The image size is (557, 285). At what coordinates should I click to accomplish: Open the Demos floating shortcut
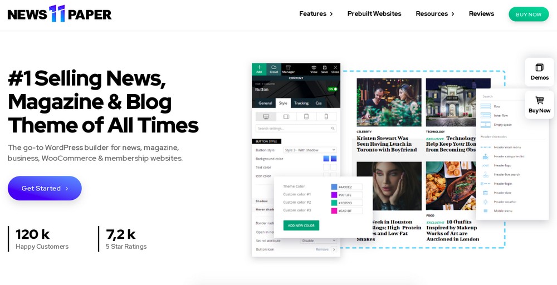tap(539, 72)
